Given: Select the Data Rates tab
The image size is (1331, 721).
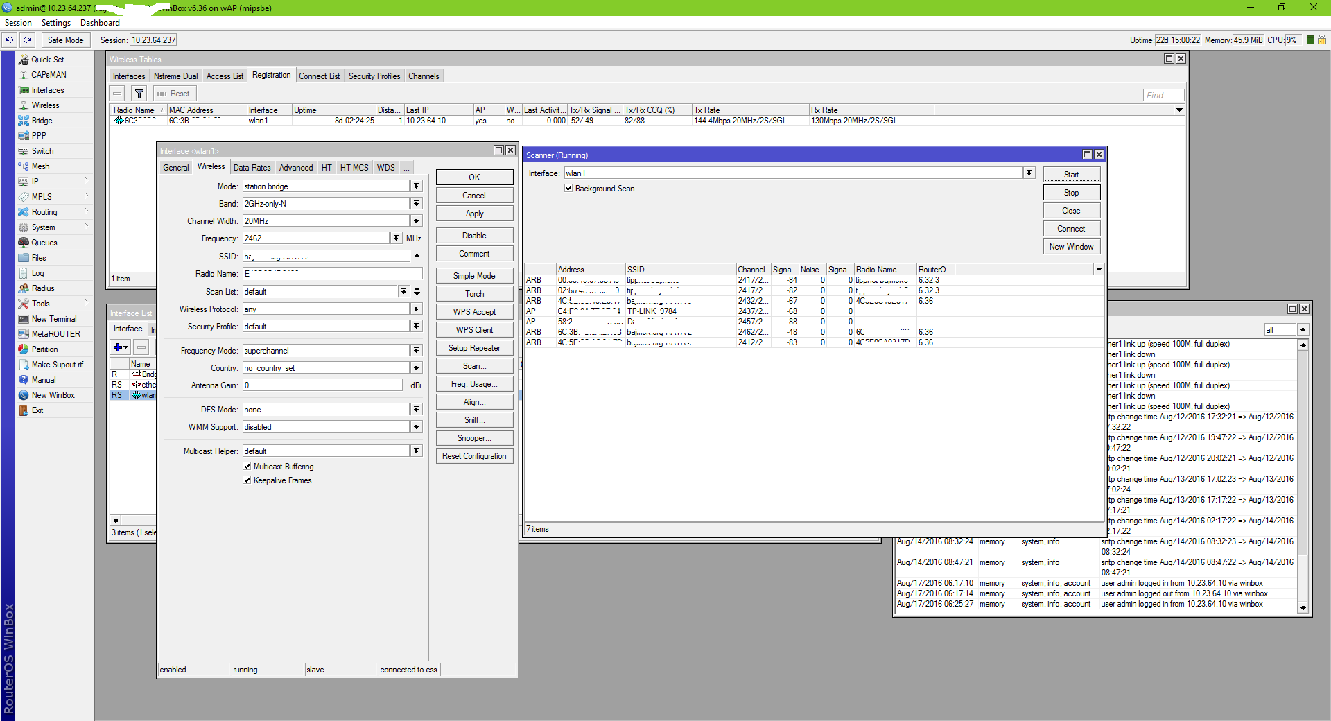Looking at the screenshot, I should click(252, 168).
